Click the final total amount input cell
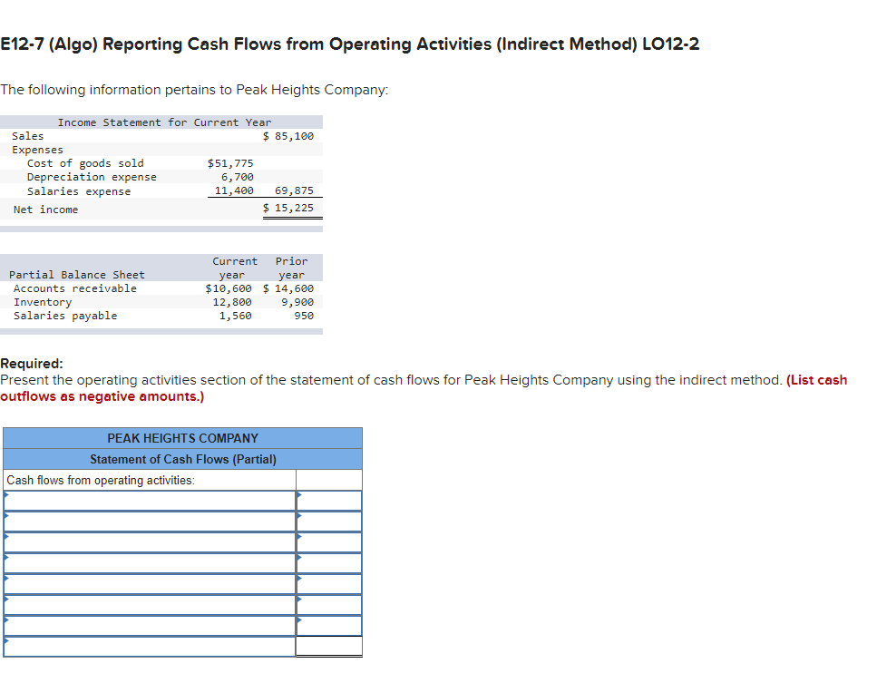 tap(329, 646)
